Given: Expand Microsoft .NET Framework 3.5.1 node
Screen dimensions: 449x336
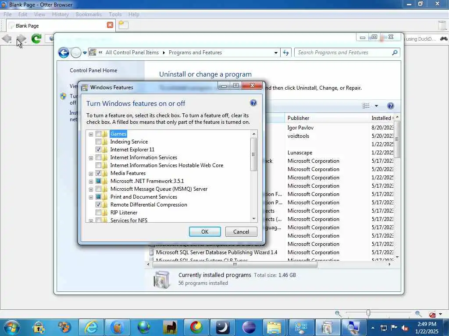Looking at the screenshot, I should click(91, 182).
